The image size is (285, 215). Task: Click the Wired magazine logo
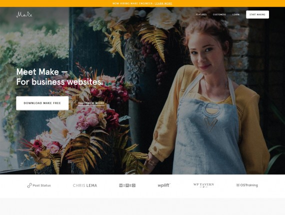coord(127,185)
